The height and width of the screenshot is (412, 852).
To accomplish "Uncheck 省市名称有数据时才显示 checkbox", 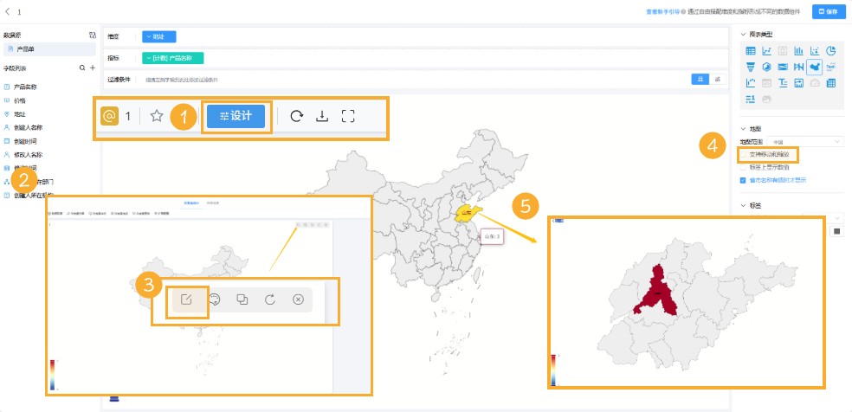I will (x=743, y=181).
